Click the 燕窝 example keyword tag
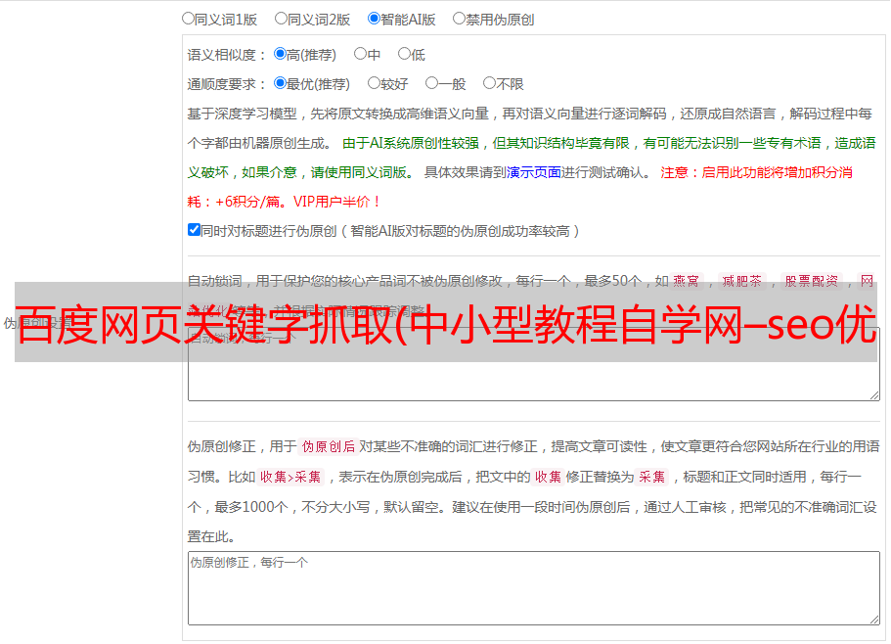The width and height of the screenshot is (891, 644). point(687,281)
